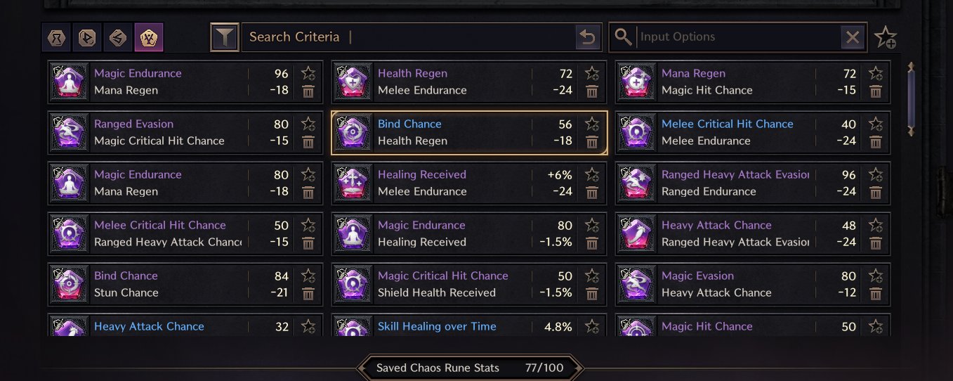Click the Health Regen heart gem icon
The height and width of the screenshot is (381, 953).
coord(353,82)
